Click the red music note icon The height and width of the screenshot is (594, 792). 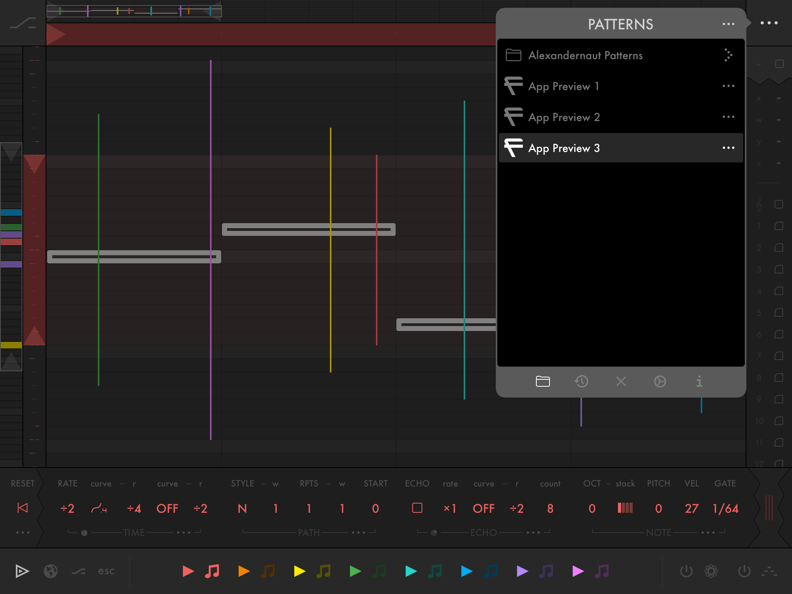pyautogui.click(x=212, y=571)
